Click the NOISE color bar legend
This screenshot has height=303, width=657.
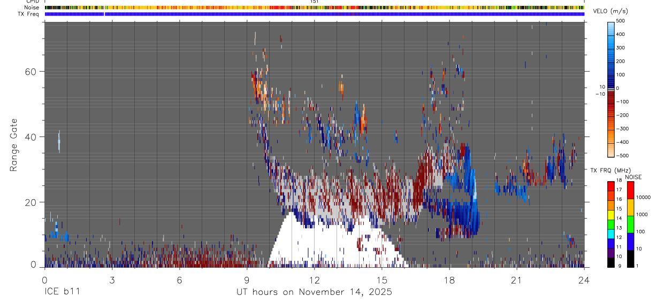click(631, 224)
